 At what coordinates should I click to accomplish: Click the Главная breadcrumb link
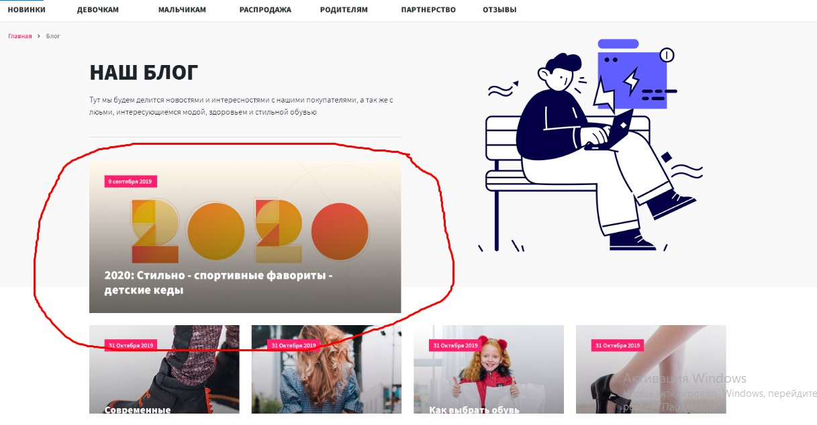tap(19, 36)
